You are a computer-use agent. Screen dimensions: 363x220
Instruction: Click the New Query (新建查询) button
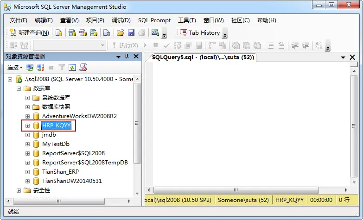[29, 32]
